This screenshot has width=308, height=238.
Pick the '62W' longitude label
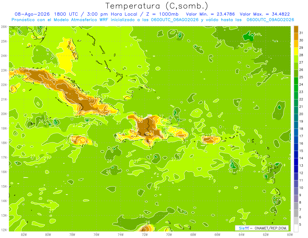(266, 234)
